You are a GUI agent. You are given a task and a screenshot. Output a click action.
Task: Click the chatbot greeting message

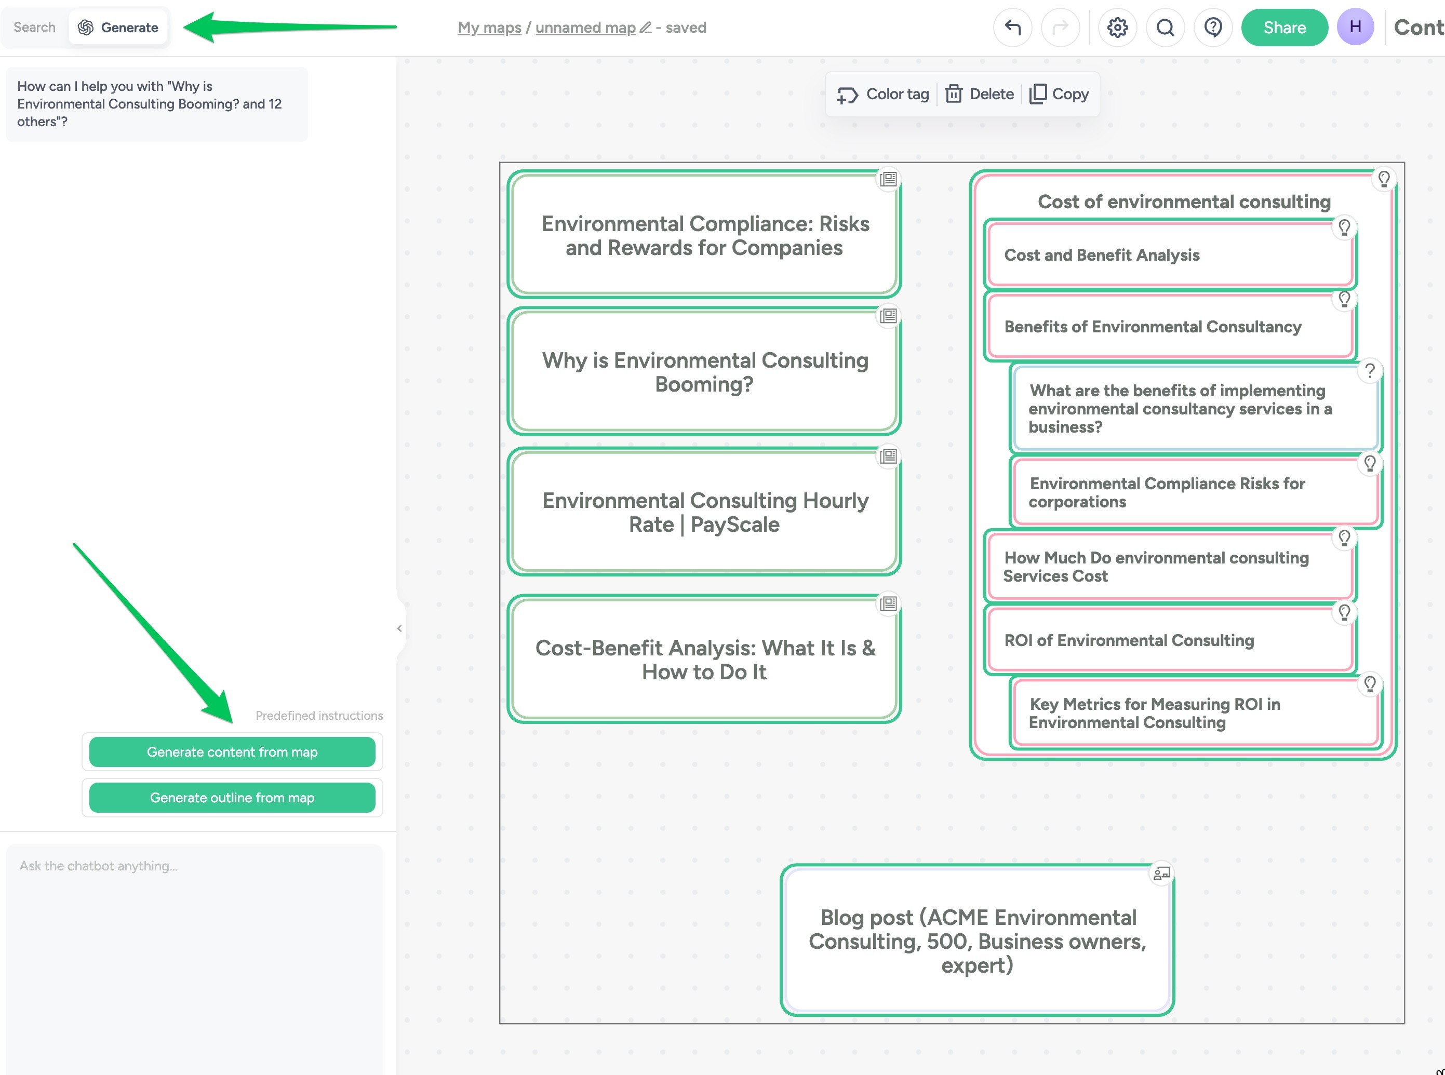click(x=157, y=104)
